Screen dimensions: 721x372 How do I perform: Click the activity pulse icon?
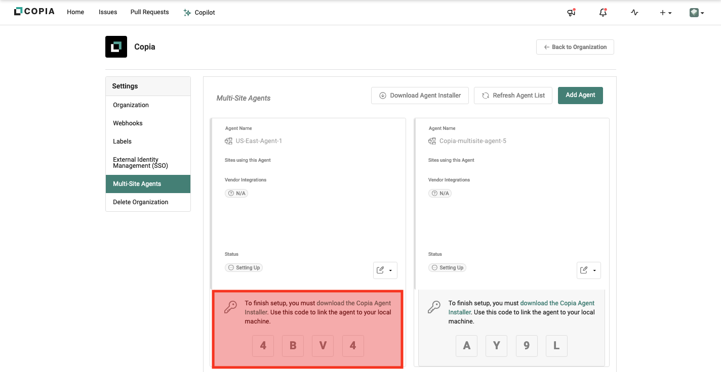click(x=634, y=13)
